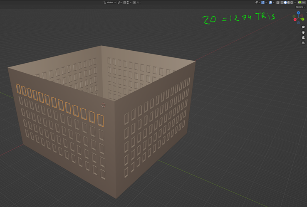Open the viewport shading options dropdown arrow
This screenshot has width=307, height=207.
coord(295,2)
